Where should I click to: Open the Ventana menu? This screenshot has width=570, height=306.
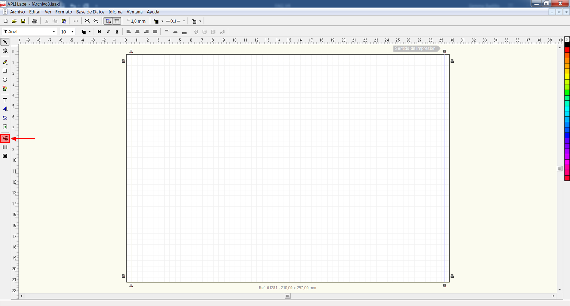[x=135, y=12]
